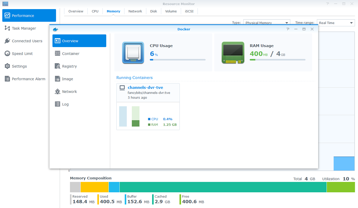Click the RAM usage progress bar
This screenshot has width=358, height=208.
[x=277, y=60]
